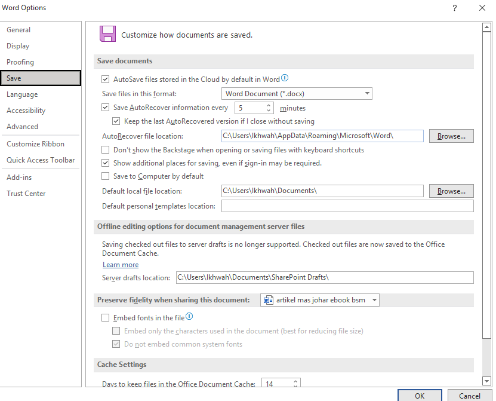Toggle Do not embed common system fonts
Viewport: 496px width, 401px height.
click(x=116, y=344)
